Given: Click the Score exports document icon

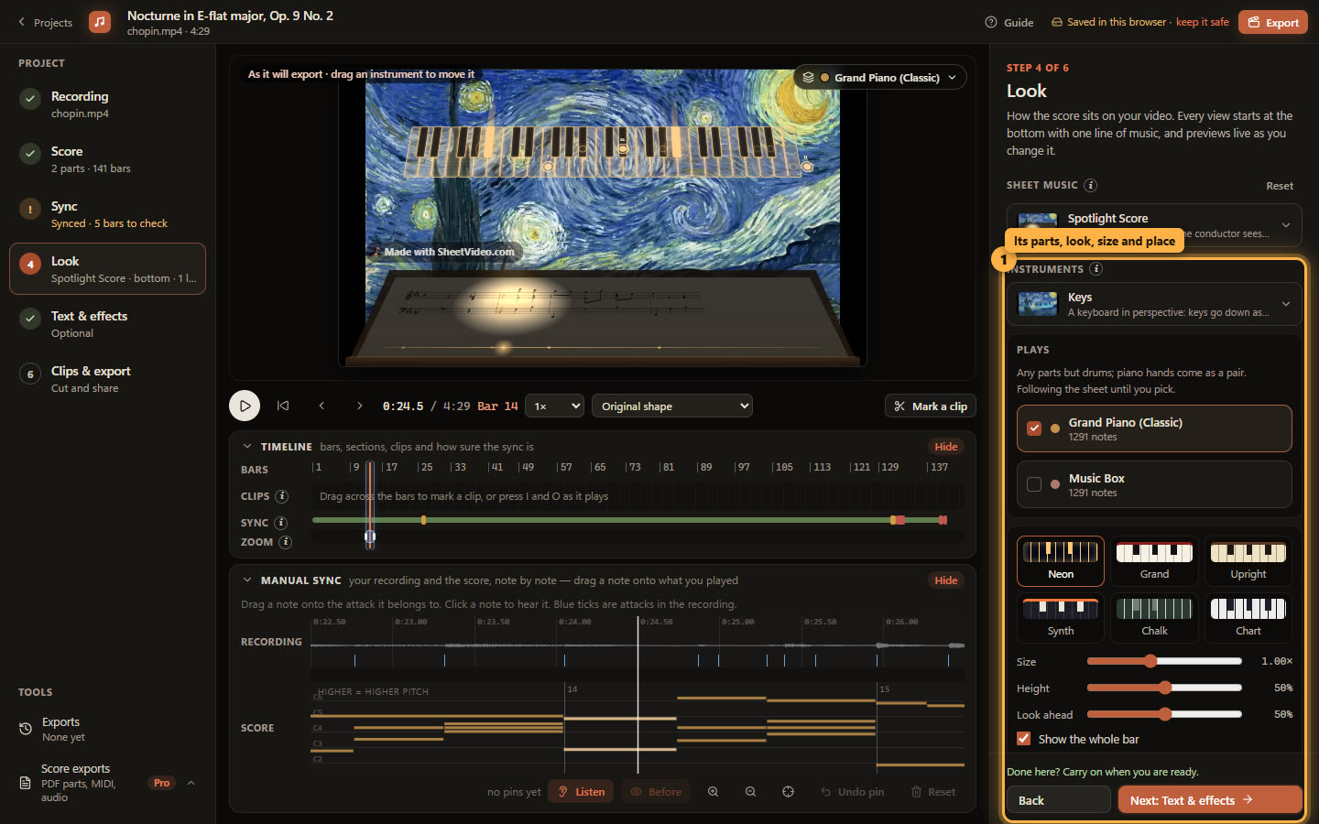Looking at the screenshot, I should point(26,783).
